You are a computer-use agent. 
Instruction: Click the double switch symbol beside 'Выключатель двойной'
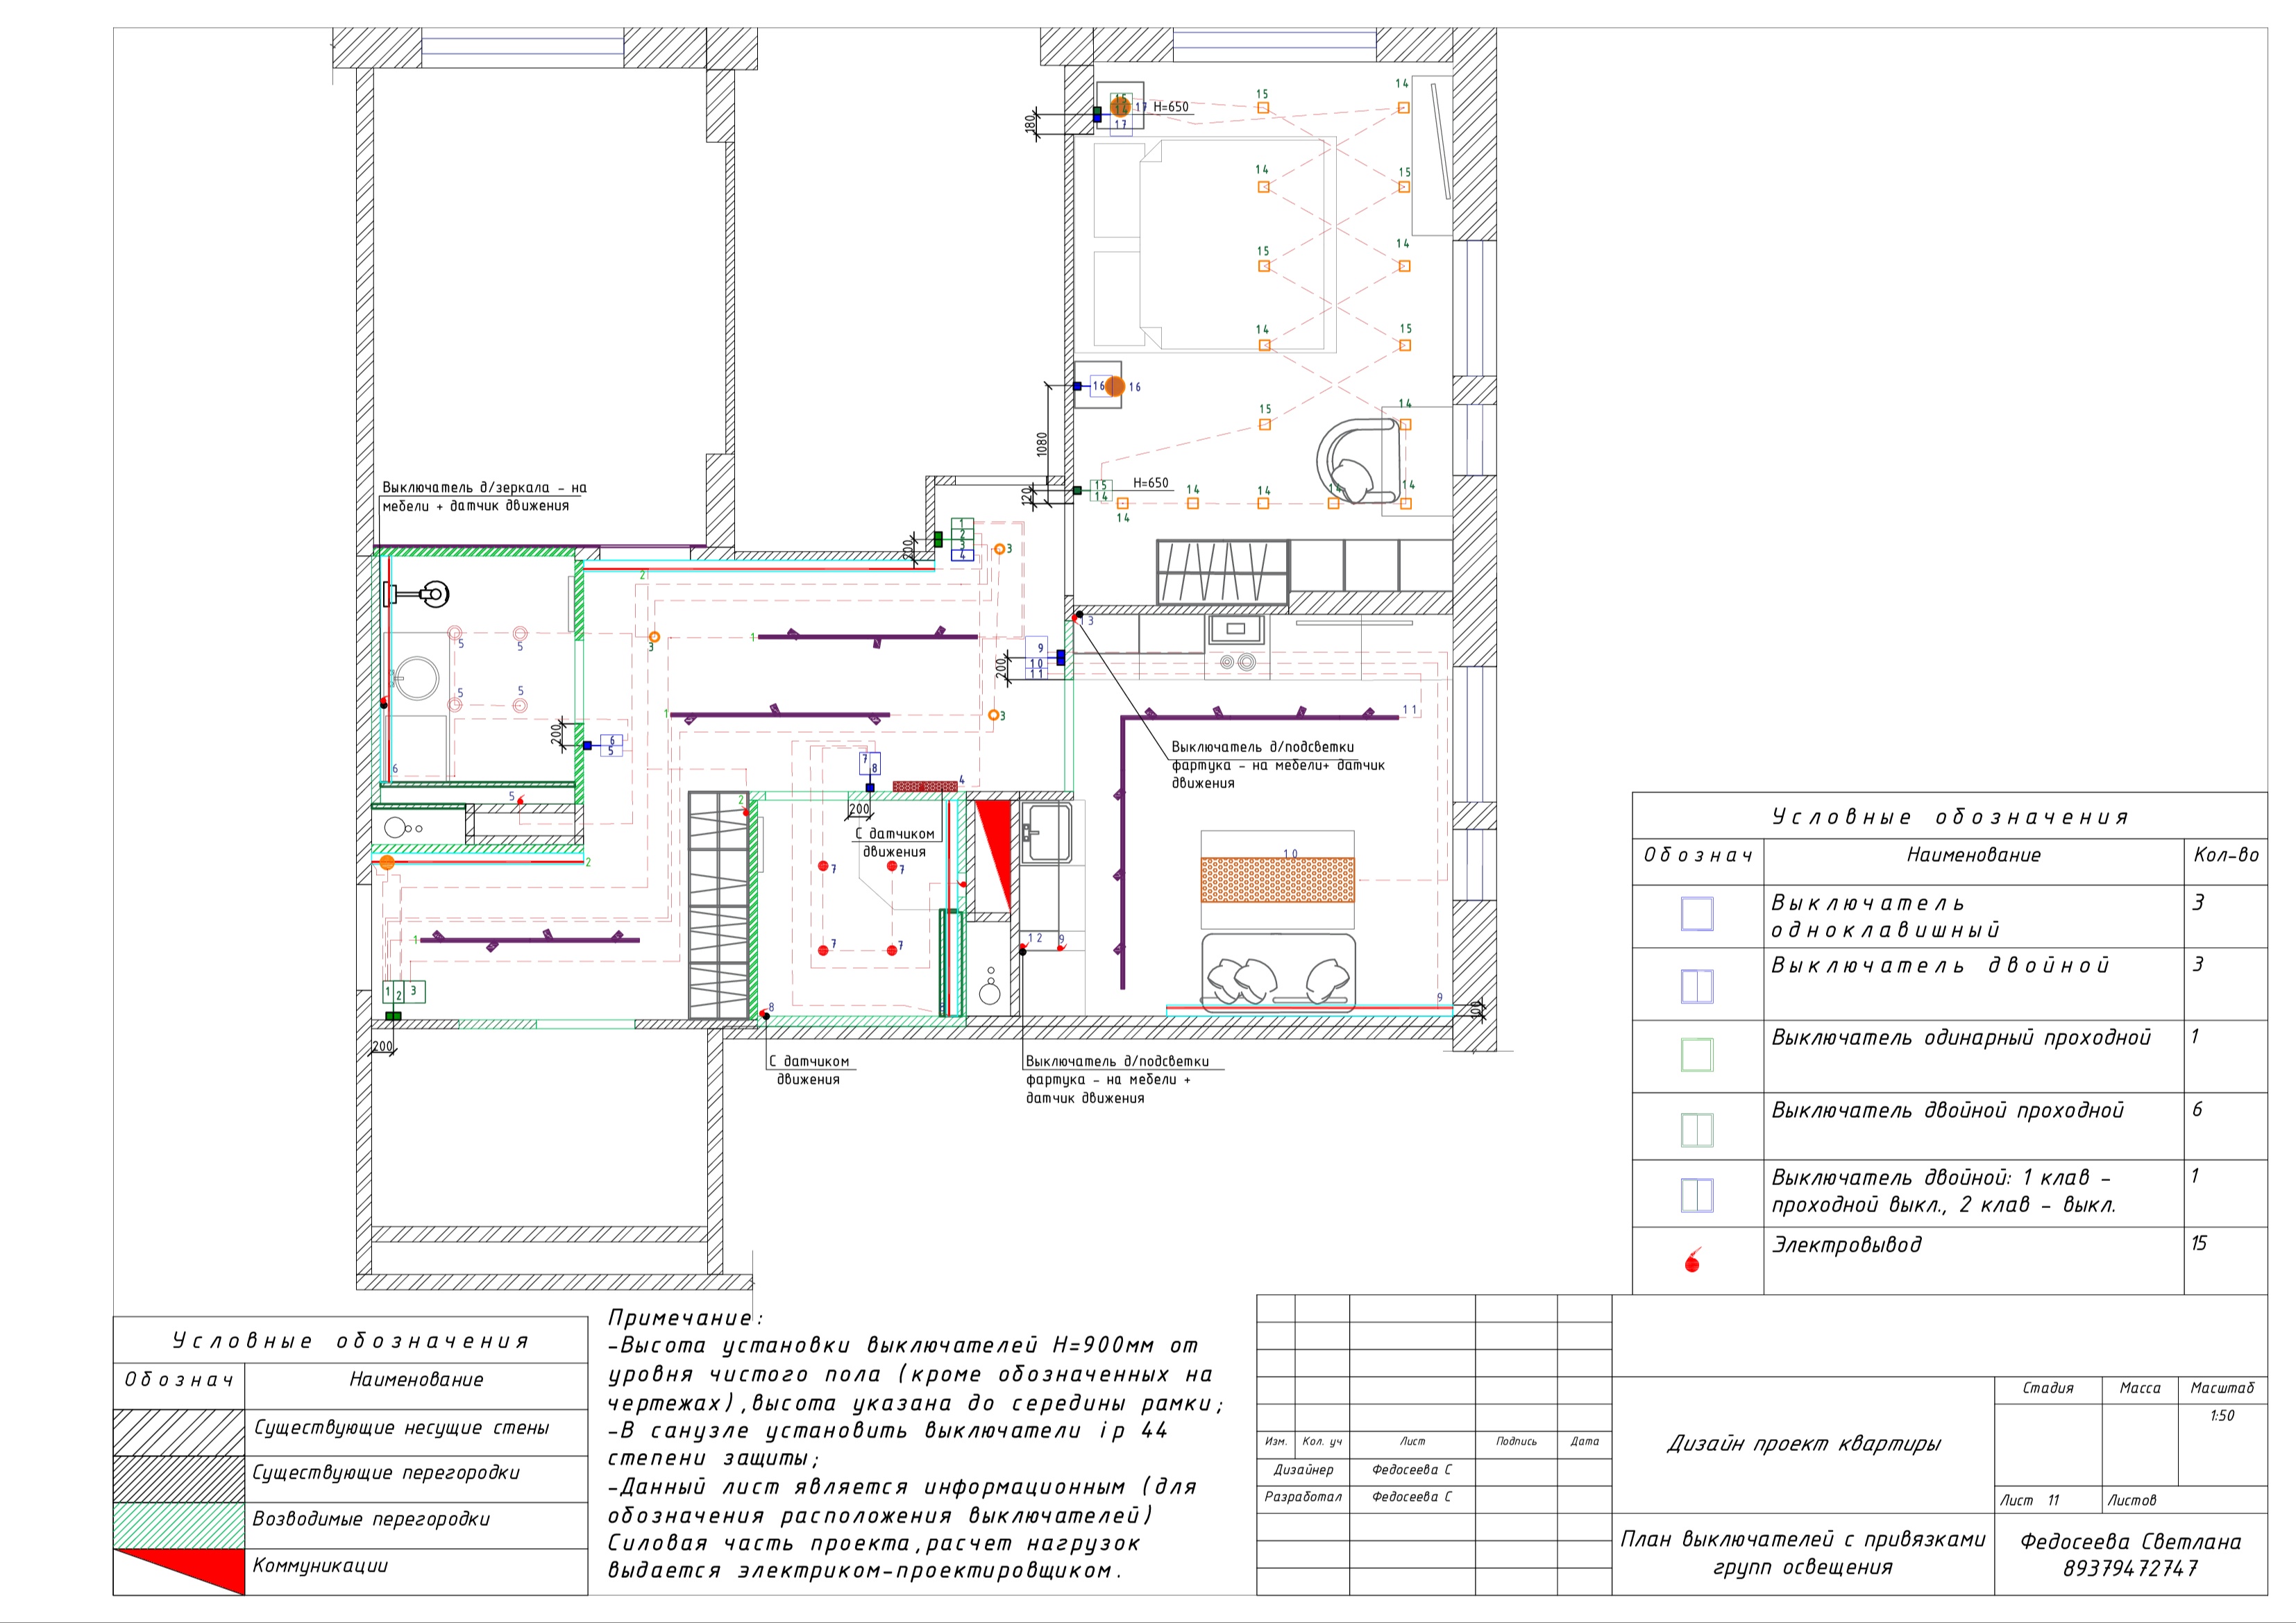tap(1697, 986)
